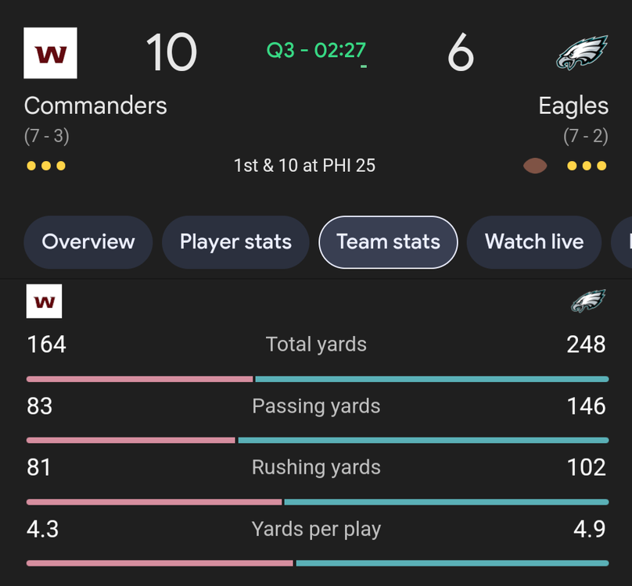Click the Eagles timeout dots
The width and height of the screenshot is (632, 586).
[x=587, y=166]
